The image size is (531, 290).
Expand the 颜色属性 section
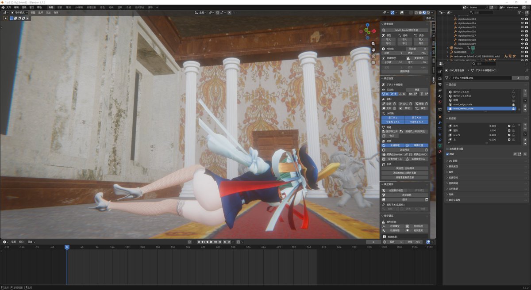pos(453,166)
